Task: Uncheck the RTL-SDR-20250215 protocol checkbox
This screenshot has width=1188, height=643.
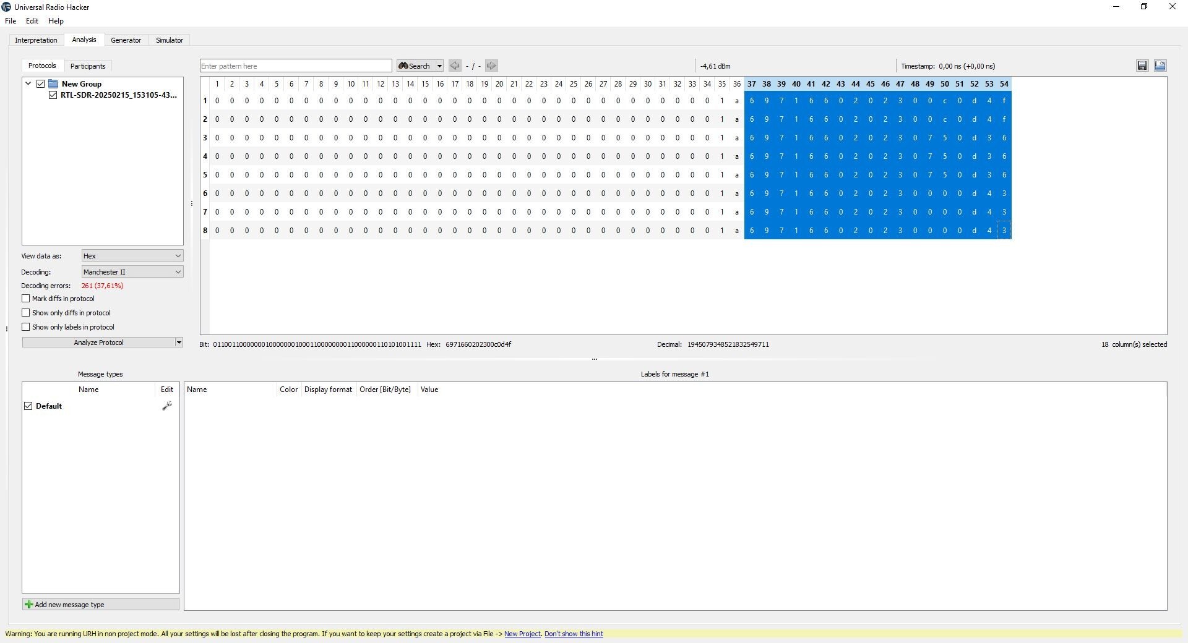Action: [53, 95]
